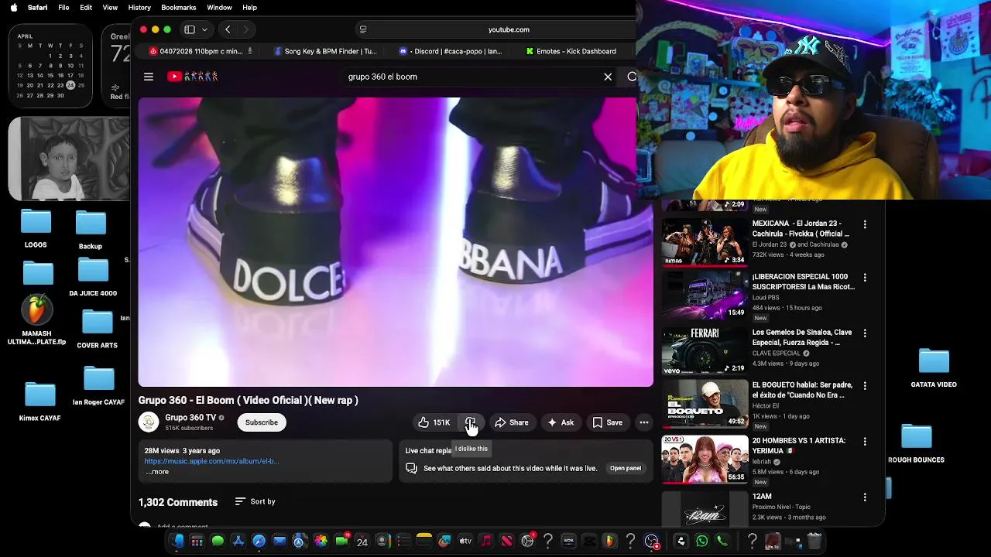The image size is (991, 557).
Task: Open EL BOGUETO habla video title
Action: pyautogui.click(x=803, y=390)
